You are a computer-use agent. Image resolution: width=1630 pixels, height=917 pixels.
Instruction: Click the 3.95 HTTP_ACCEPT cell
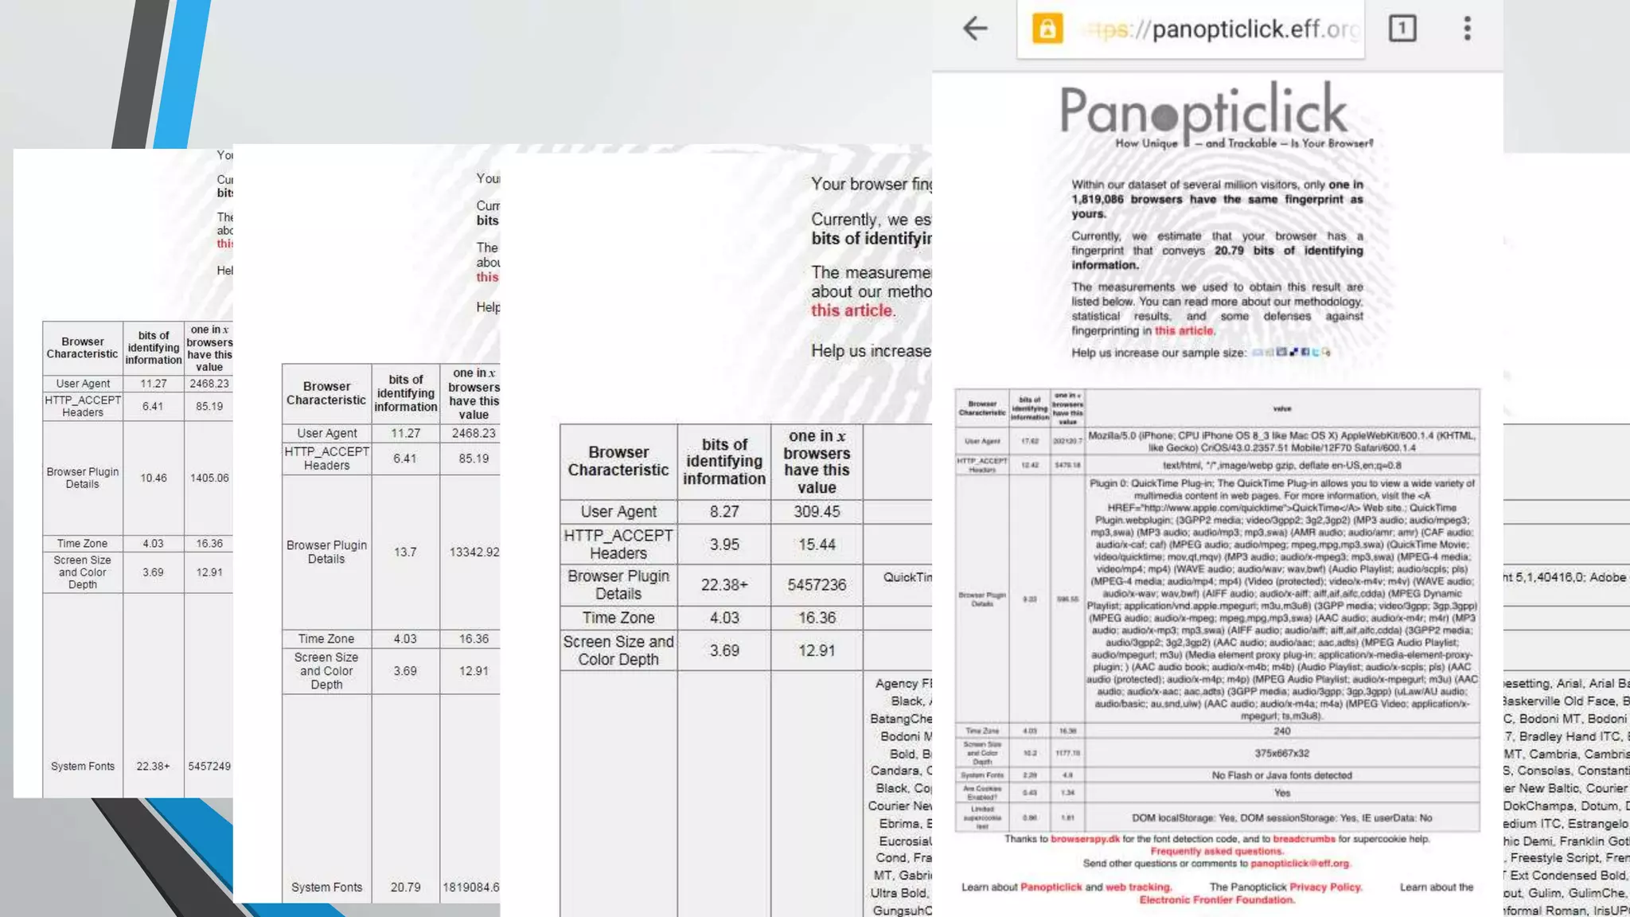pos(724,544)
